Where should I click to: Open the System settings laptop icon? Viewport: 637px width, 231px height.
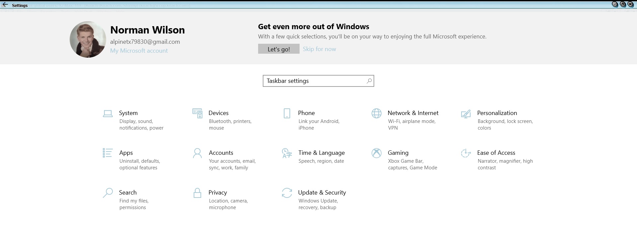[x=107, y=114]
